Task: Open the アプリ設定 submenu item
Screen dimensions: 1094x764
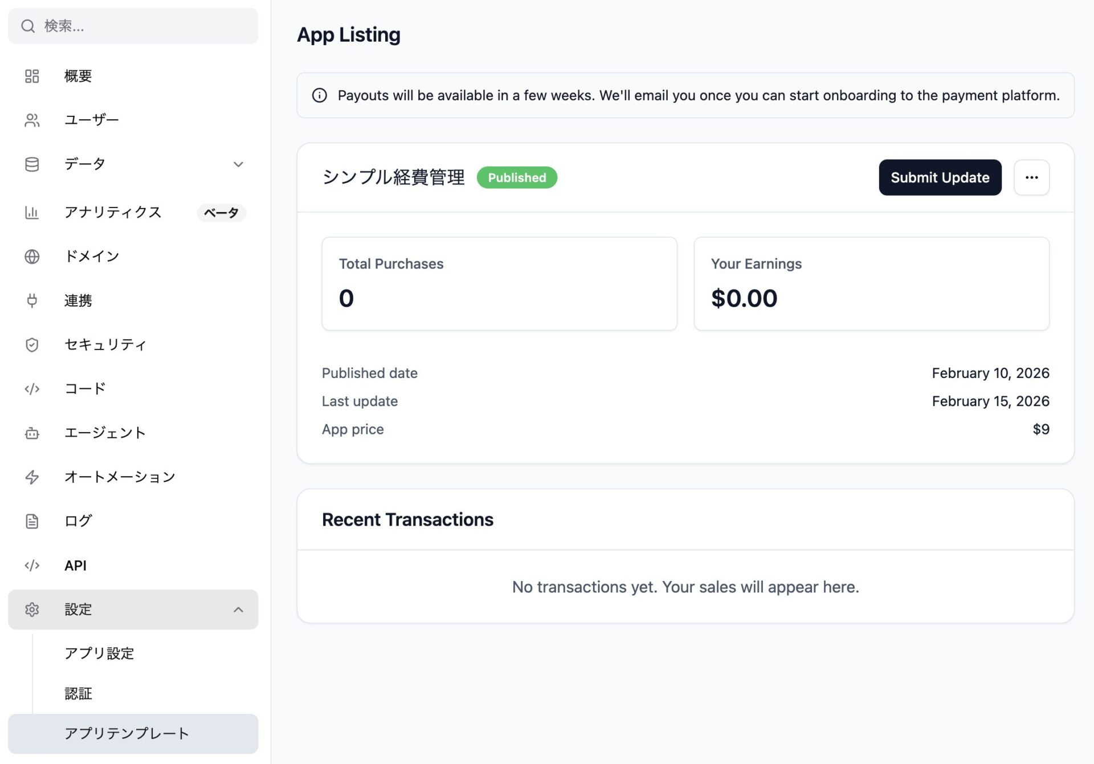Action: (x=99, y=653)
